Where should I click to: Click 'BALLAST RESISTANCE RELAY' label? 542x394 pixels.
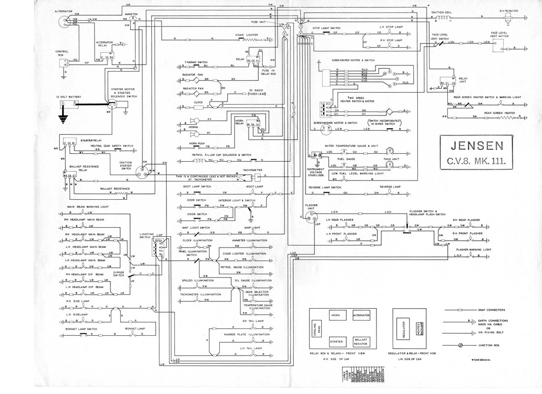[x=84, y=168]
